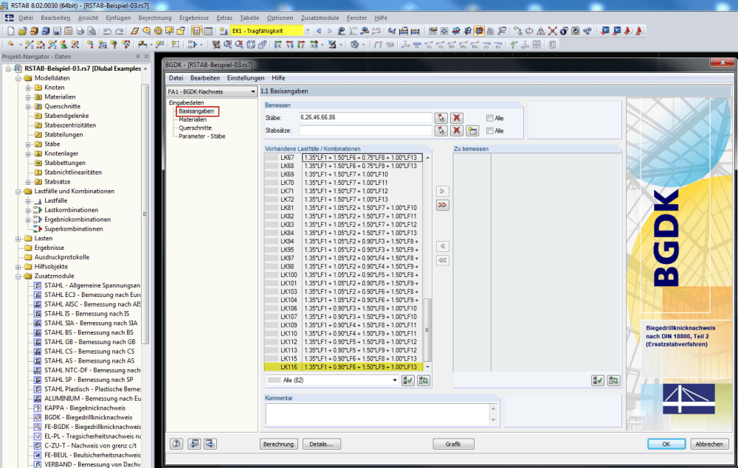
Task: Show axial force N result icon
Action: pos(417,45)
